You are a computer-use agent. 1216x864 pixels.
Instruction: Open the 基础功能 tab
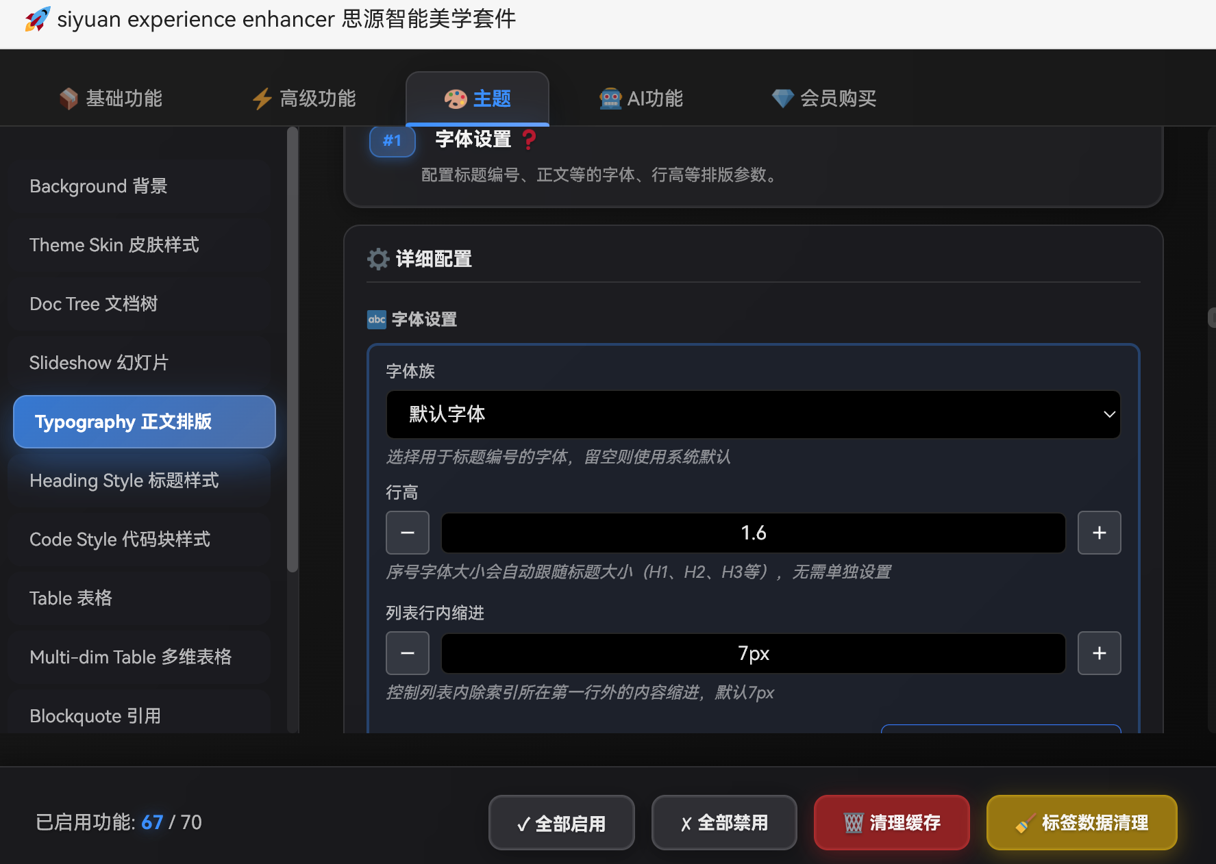(111, 99)
